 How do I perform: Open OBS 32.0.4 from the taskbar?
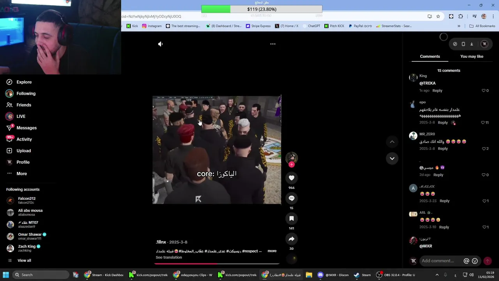click(x=396, y=275)
